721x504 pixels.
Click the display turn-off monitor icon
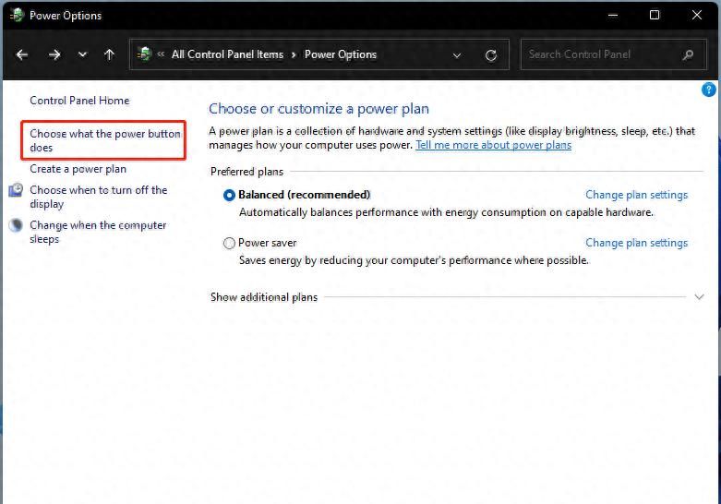coord(16,190)
